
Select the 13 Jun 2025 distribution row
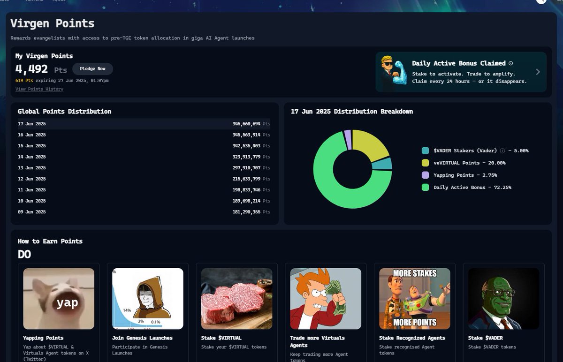point(144,168)
